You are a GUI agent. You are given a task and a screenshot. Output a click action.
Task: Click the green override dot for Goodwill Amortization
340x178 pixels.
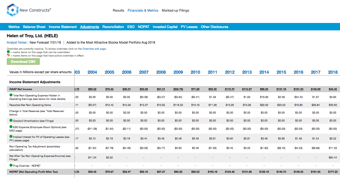tap(11, 121)
